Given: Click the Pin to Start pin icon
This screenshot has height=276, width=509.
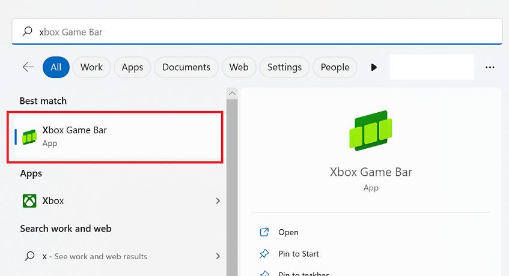Looking at the screenshot, I should [264, 254].
